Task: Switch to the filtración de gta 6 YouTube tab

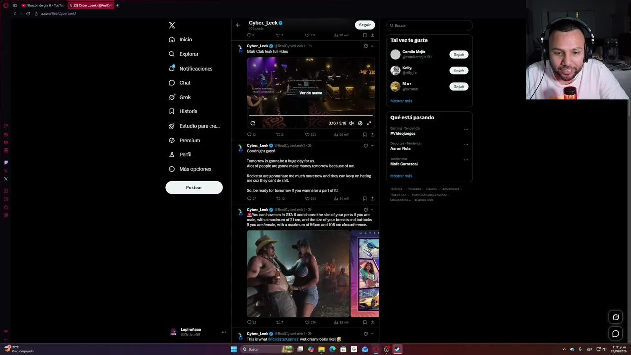Action: (x=42, y=5)
